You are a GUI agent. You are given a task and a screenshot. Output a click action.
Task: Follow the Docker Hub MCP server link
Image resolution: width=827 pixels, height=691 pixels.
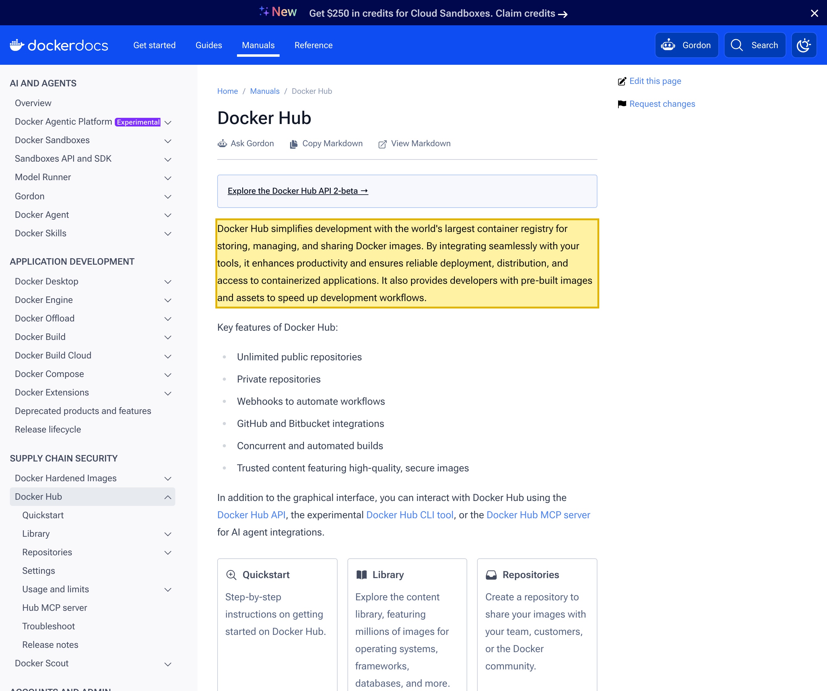(x=538, y=515)
